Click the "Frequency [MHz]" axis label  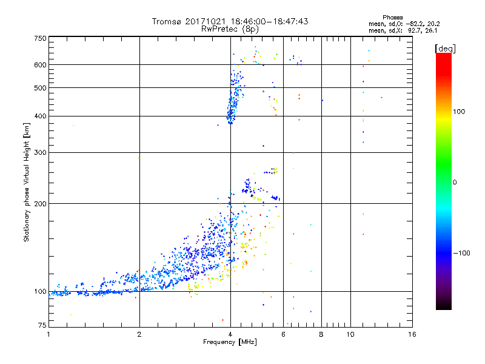pyautogui.click(x=230, y=342)
